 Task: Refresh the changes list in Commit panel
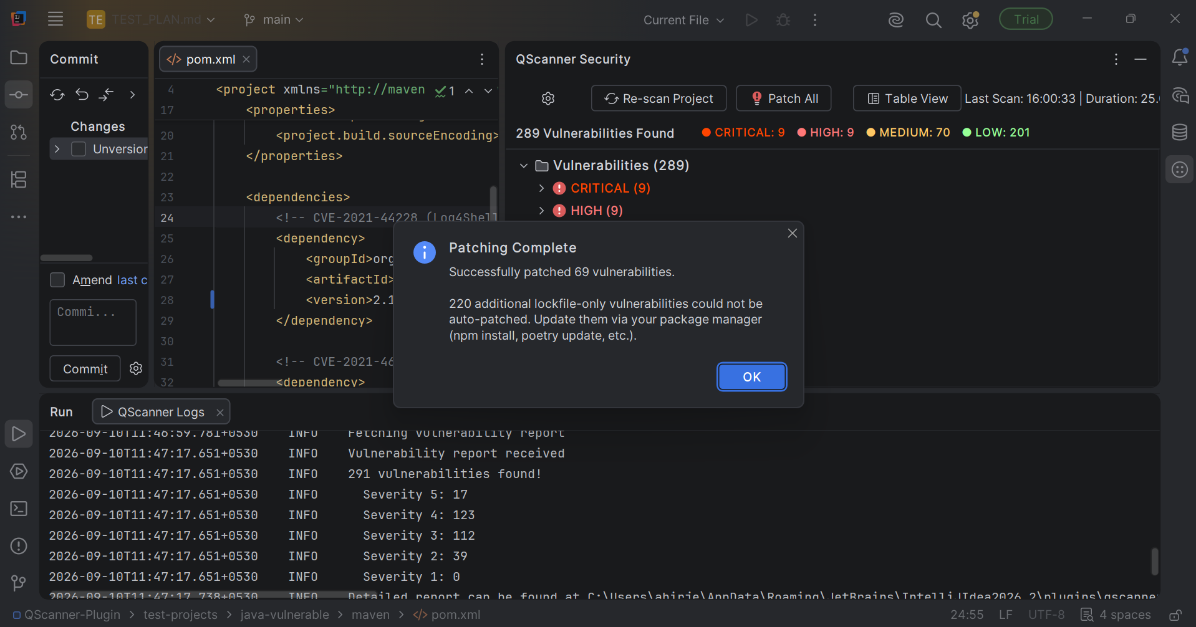[57, 95]
